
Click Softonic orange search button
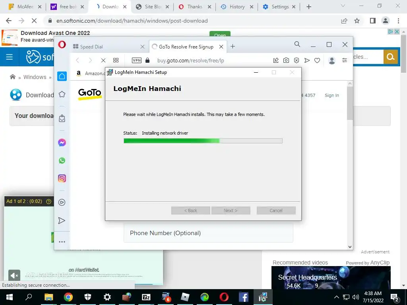click(x=391, y=56)
